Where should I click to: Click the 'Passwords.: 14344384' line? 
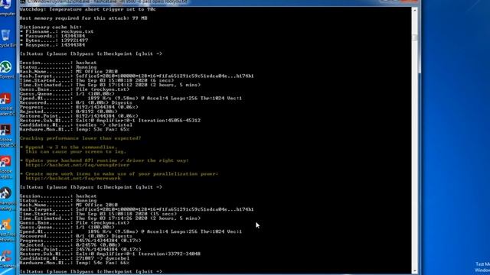52,36
